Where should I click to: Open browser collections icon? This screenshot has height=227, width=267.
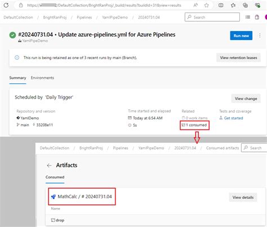coord(245,5)
